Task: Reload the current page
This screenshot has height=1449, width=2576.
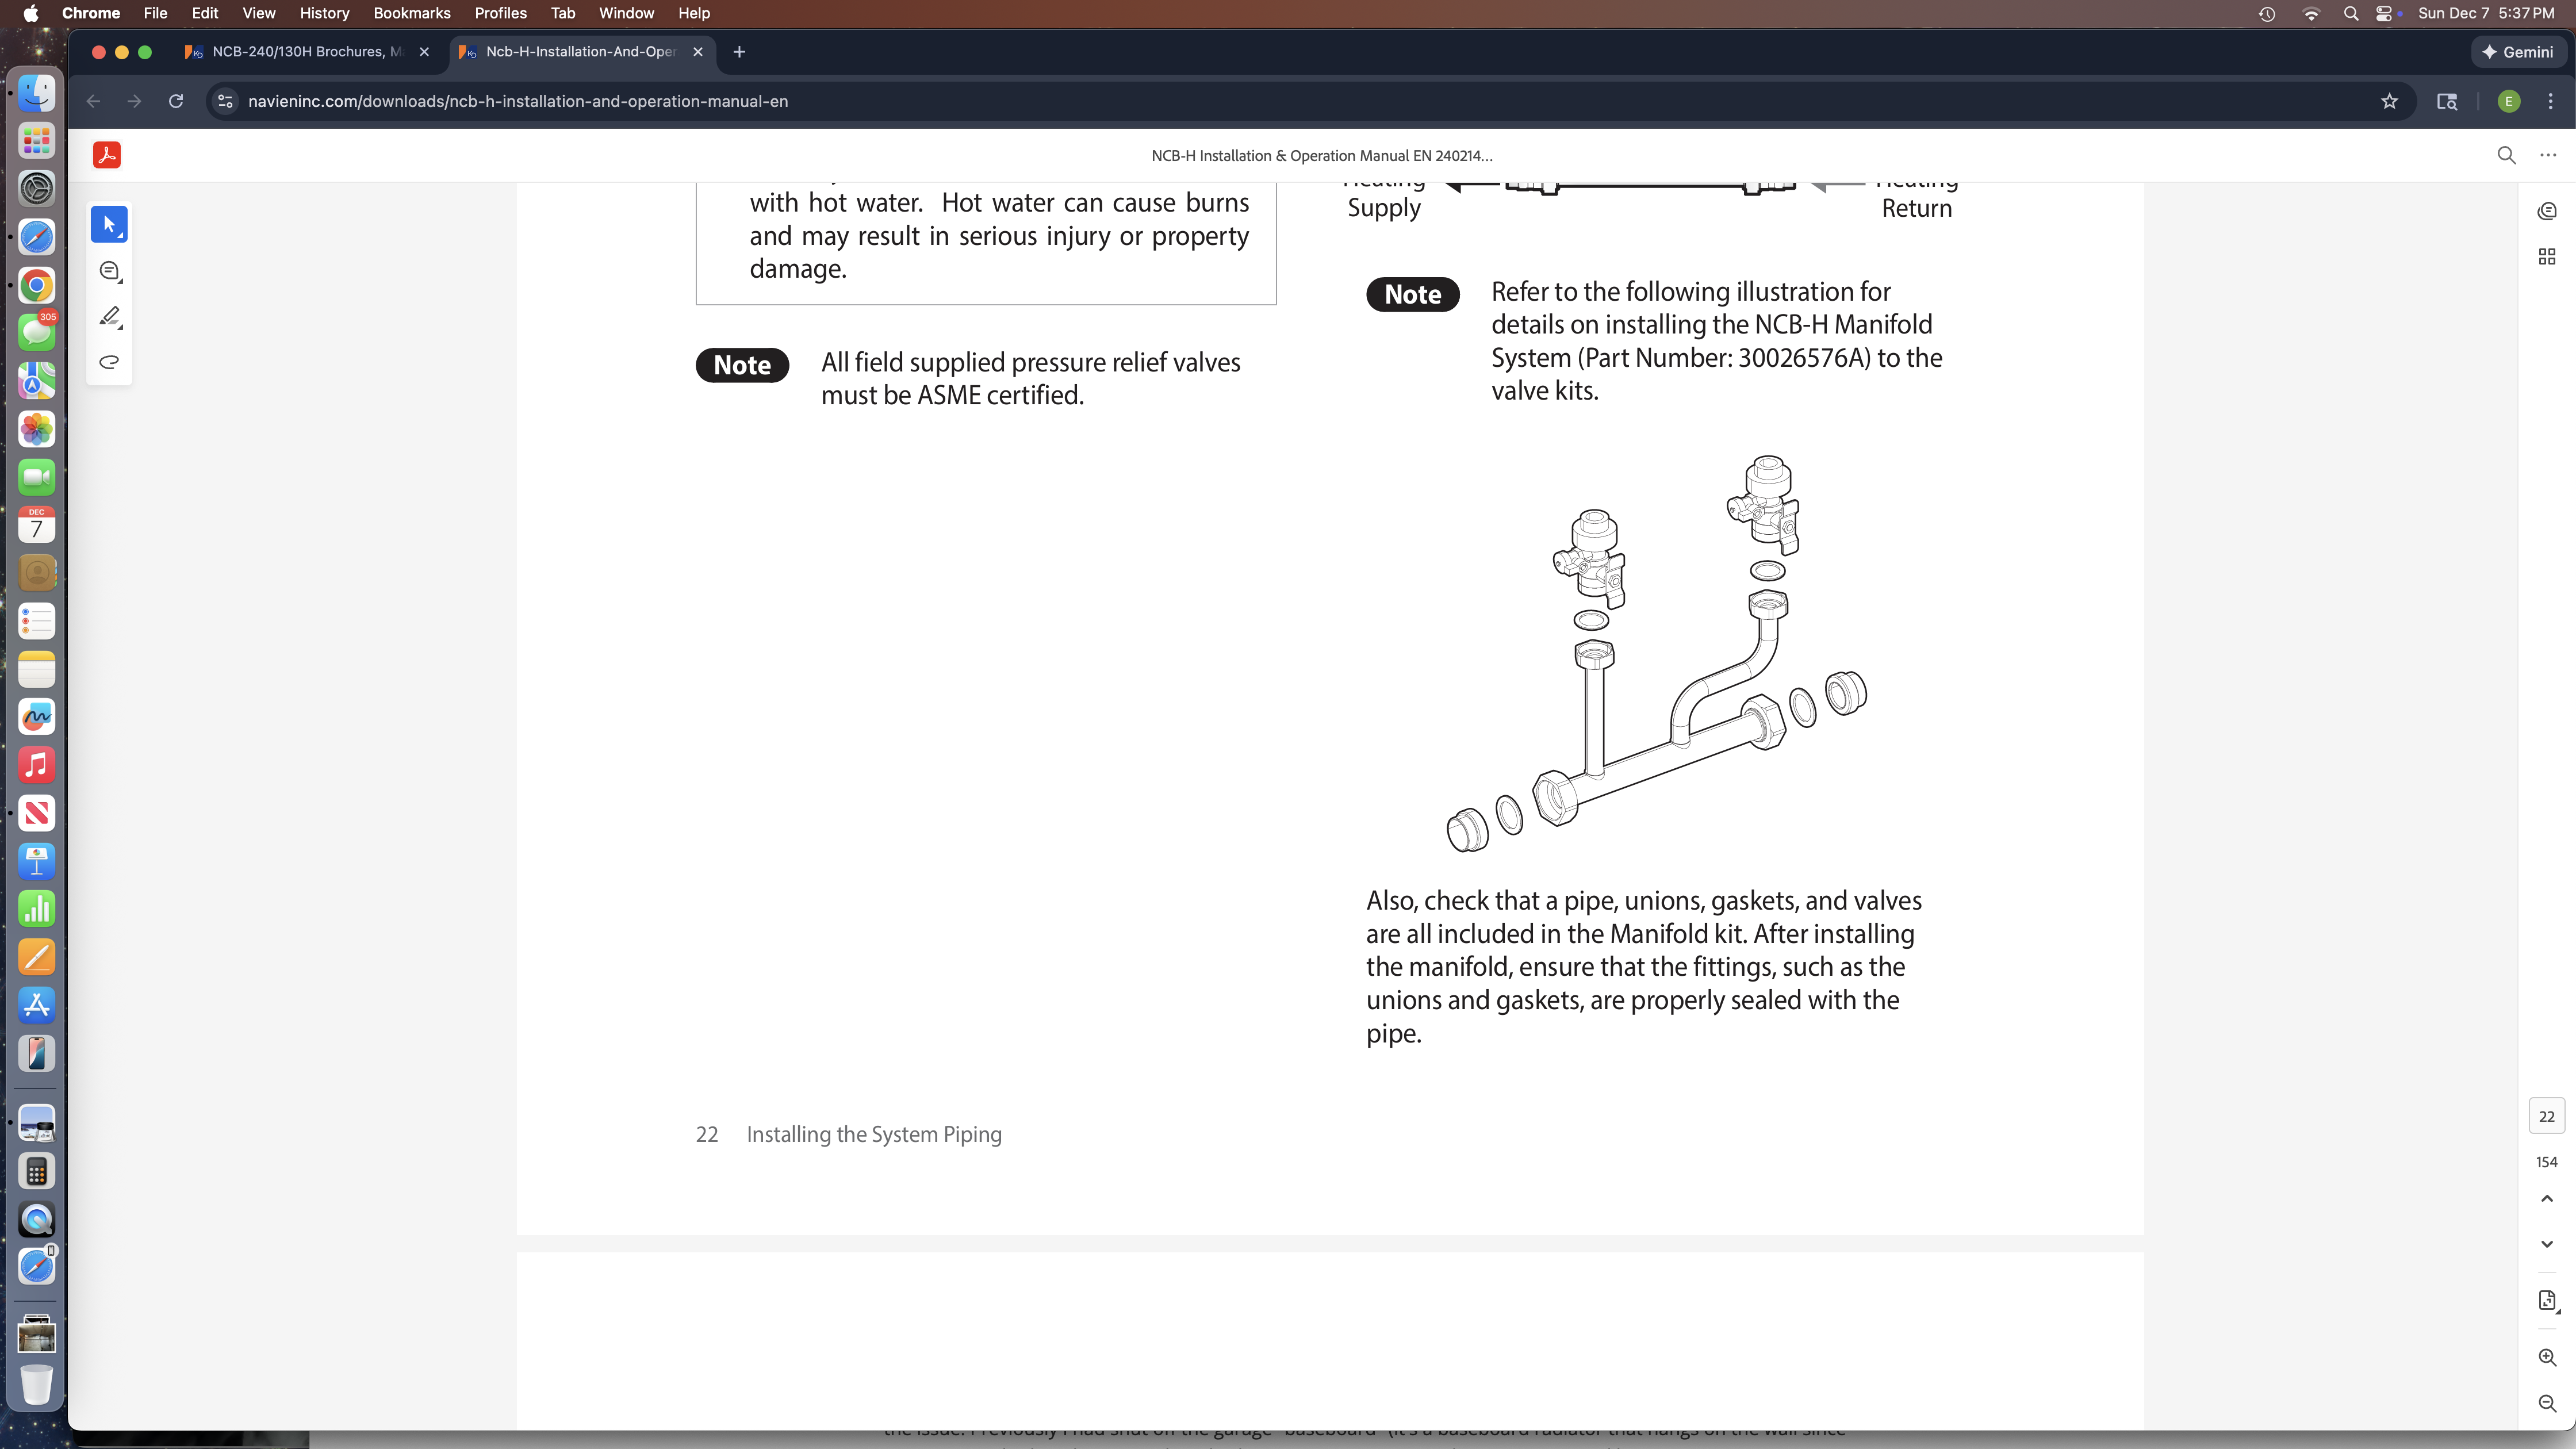Action: [x=176, y=101]
